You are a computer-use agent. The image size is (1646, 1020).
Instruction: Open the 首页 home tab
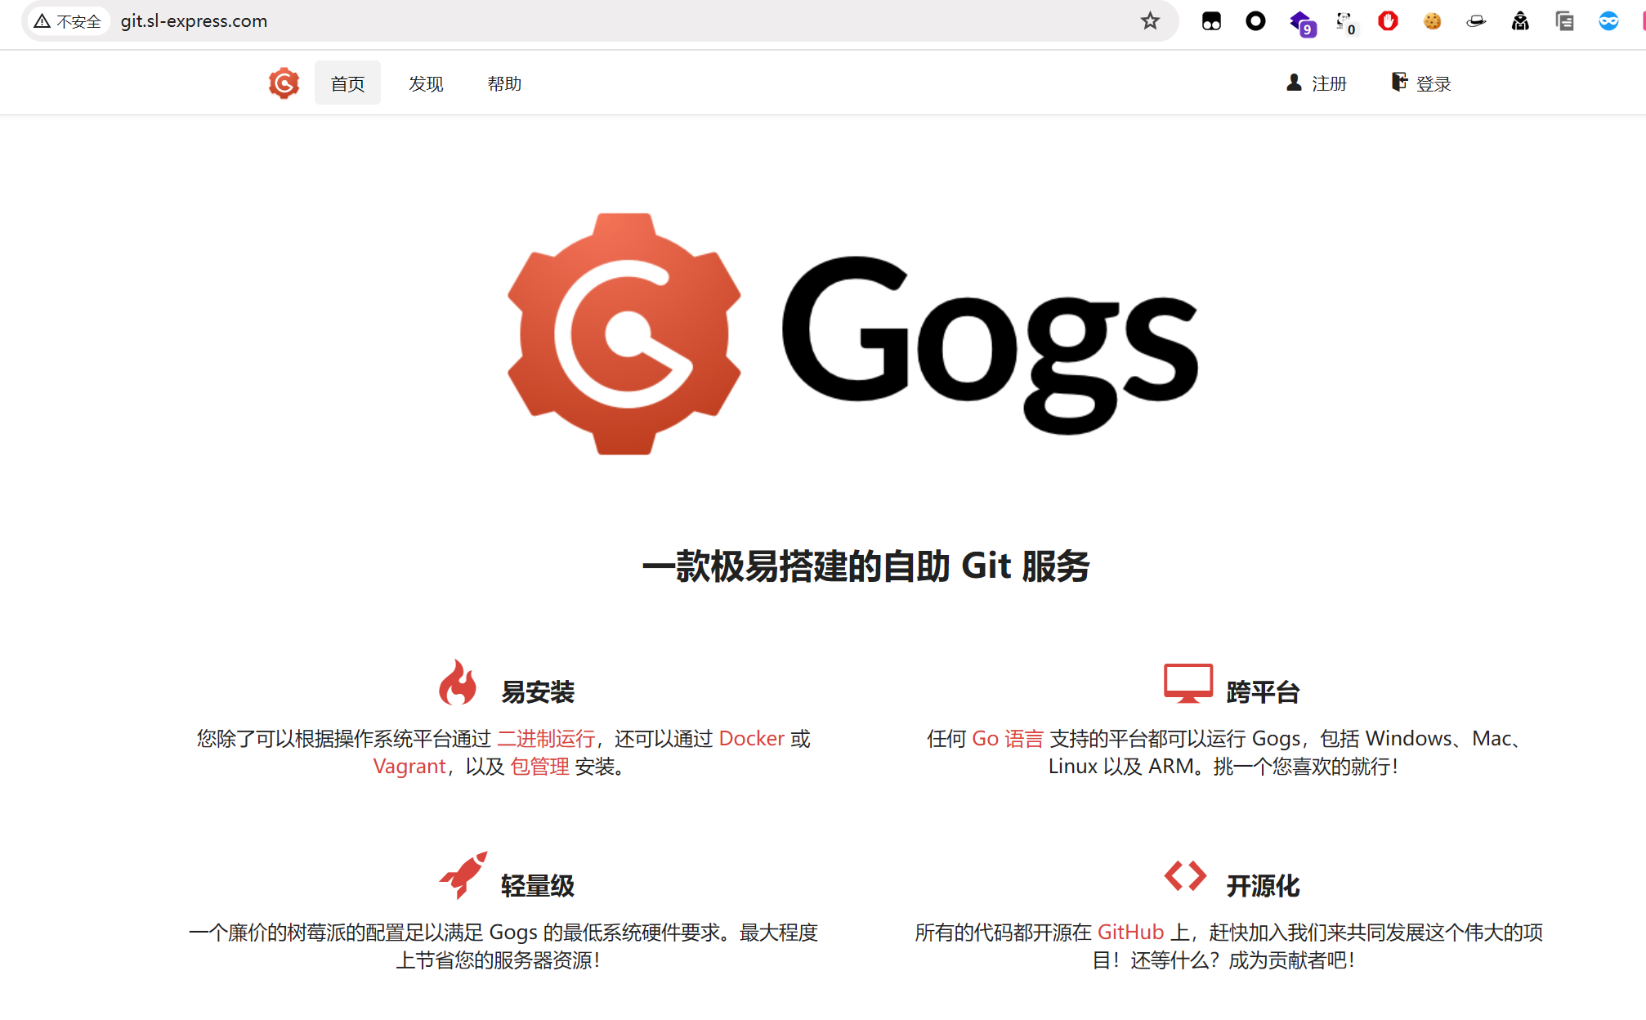[347, 83]
